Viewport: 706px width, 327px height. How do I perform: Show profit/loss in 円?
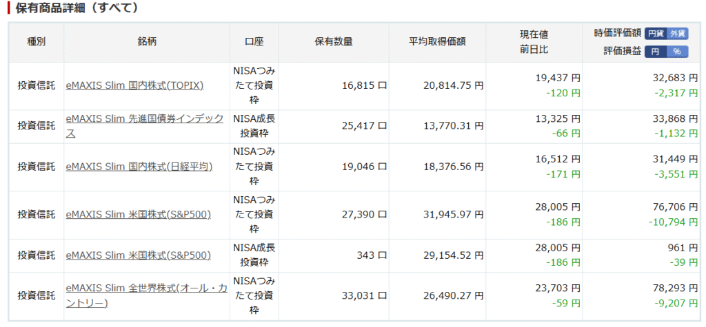pos(655,52)
